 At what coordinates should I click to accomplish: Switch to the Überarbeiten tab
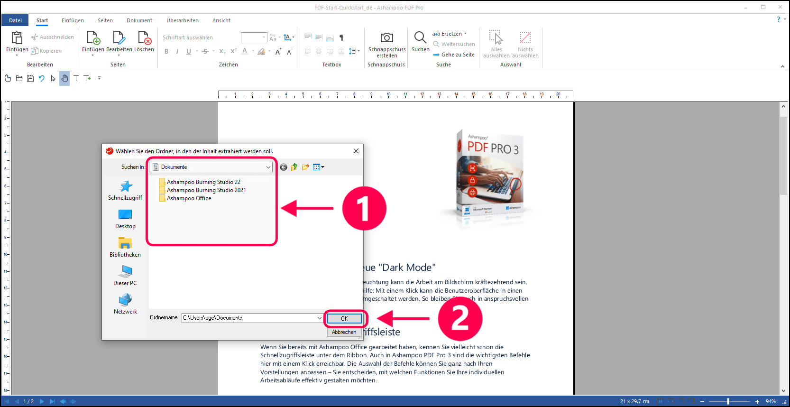(x=183, y=20)
